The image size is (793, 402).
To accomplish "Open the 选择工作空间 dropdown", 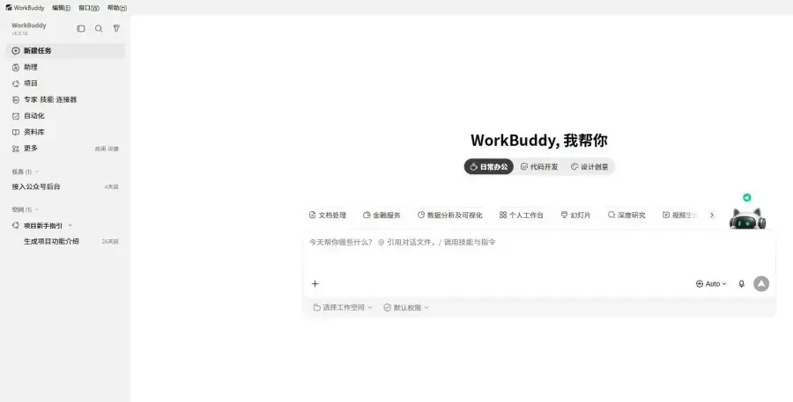I will click(x=343, y=308).
